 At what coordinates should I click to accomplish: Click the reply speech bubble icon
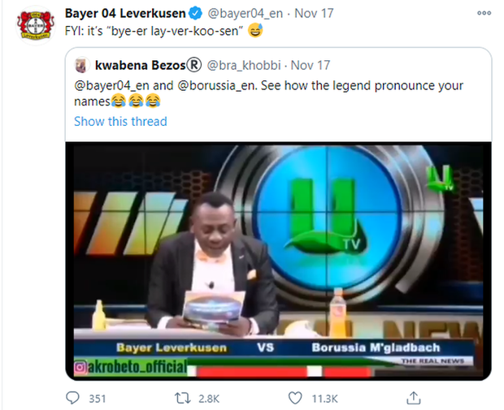coord(73,398)
